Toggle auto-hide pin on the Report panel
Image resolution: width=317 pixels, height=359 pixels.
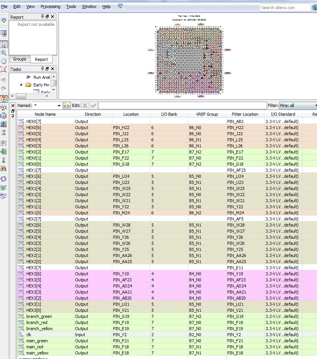(42, 16)
